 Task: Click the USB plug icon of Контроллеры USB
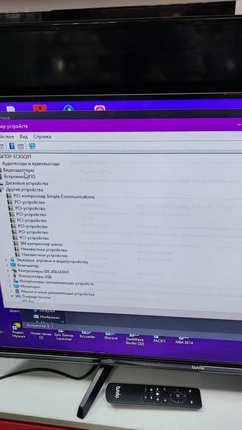pyautogui.click(x=15, y=276)
